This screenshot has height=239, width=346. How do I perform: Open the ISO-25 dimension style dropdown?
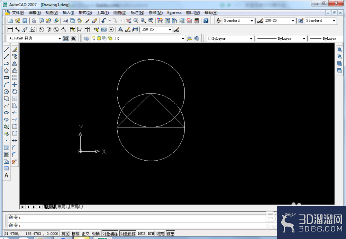279,20
